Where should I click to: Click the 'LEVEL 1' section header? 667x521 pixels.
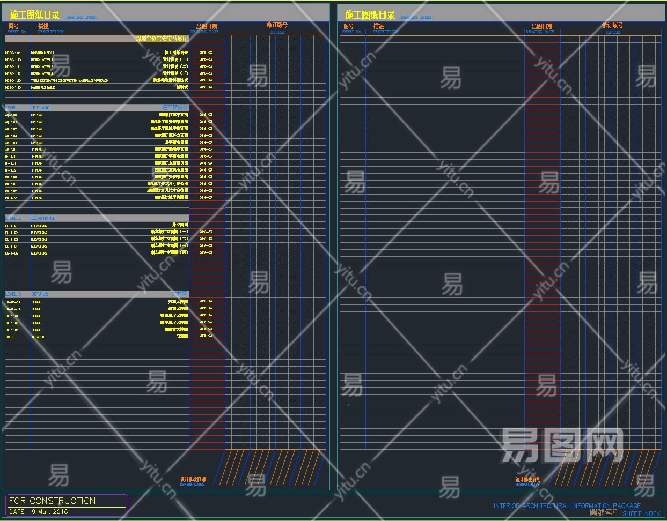pos(13,108)
